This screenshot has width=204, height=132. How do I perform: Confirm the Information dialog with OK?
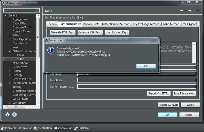point(146,66)
